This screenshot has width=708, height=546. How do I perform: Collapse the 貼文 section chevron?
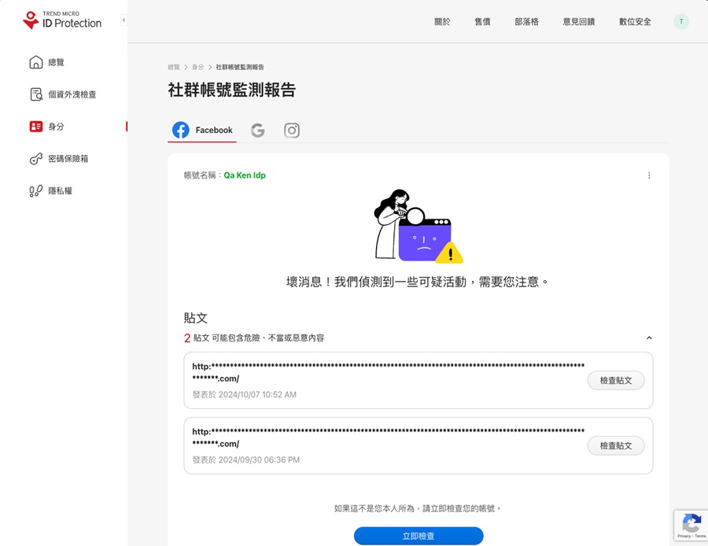[x=649, y=338]
